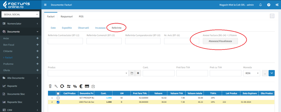Screen dimensions: 281x112
Task: Add new Oferte with plus icon
Action: [x=37, y=70]
